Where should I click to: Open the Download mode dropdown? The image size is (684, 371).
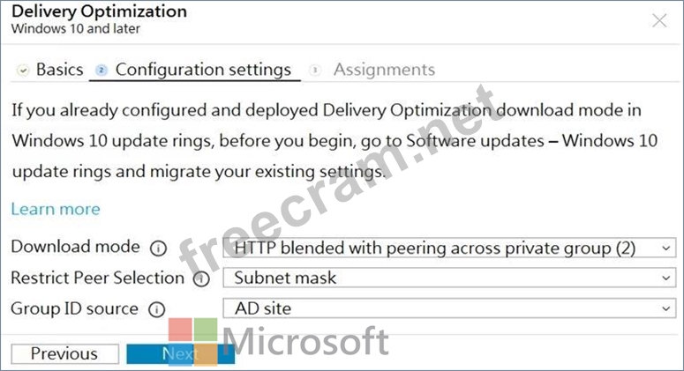point(450,249)
